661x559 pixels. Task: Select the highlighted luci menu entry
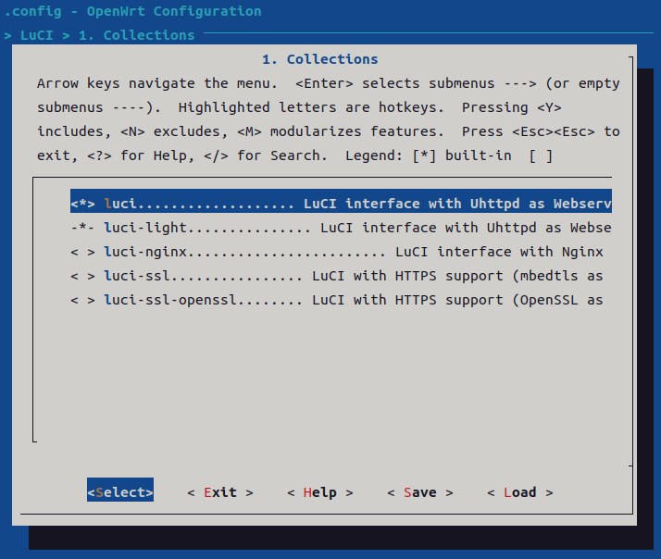341,201
